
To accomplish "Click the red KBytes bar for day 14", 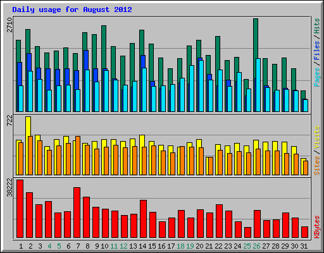I will pyautogui.click(x=143, y=219).
